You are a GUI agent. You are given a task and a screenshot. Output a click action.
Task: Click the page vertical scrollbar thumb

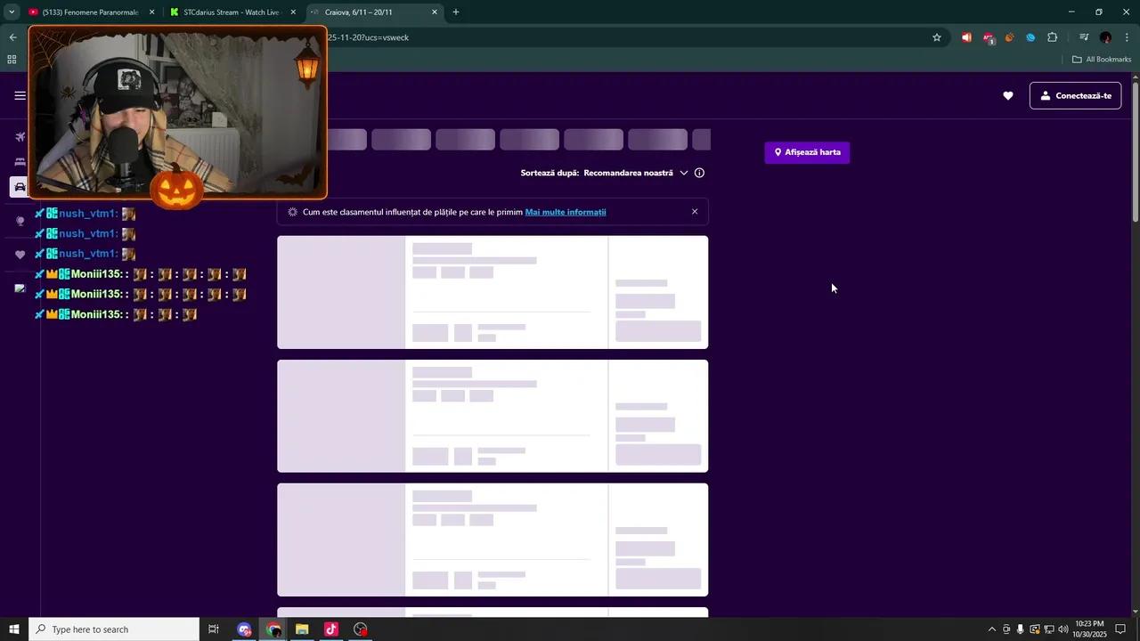click(1135, 151)
